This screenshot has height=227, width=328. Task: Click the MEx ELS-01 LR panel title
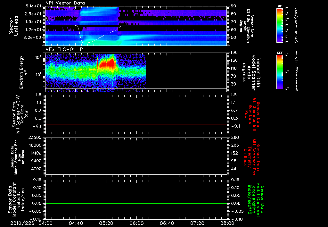(64, 49)
